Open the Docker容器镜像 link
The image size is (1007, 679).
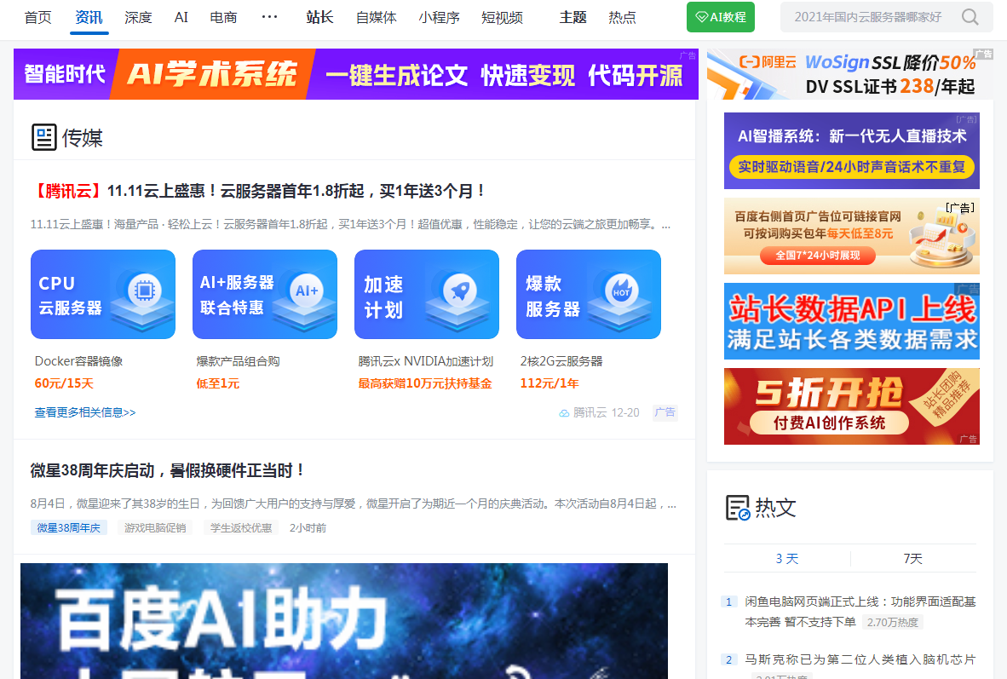coord(78,361)
